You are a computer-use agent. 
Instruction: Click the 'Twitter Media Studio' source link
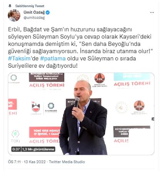coord(67,162)
